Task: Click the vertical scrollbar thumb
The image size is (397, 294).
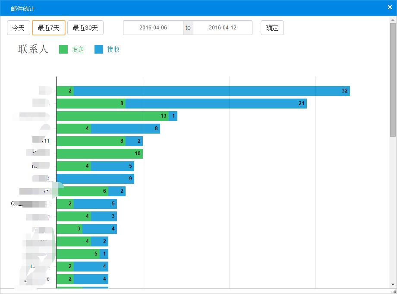Action: tap(393, 80)
